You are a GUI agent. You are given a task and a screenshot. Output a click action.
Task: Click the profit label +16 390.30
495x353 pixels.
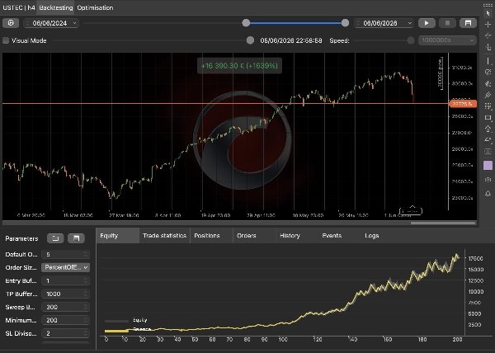pyautogui.click(x=239, y=66)
